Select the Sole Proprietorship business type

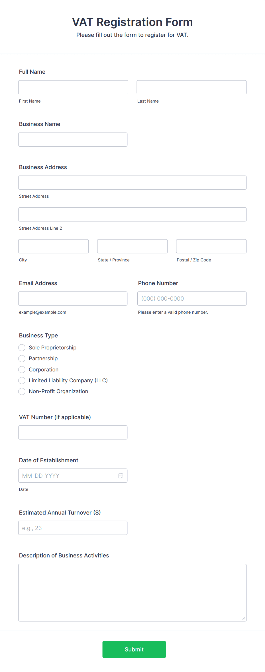(x=22, y=347)
